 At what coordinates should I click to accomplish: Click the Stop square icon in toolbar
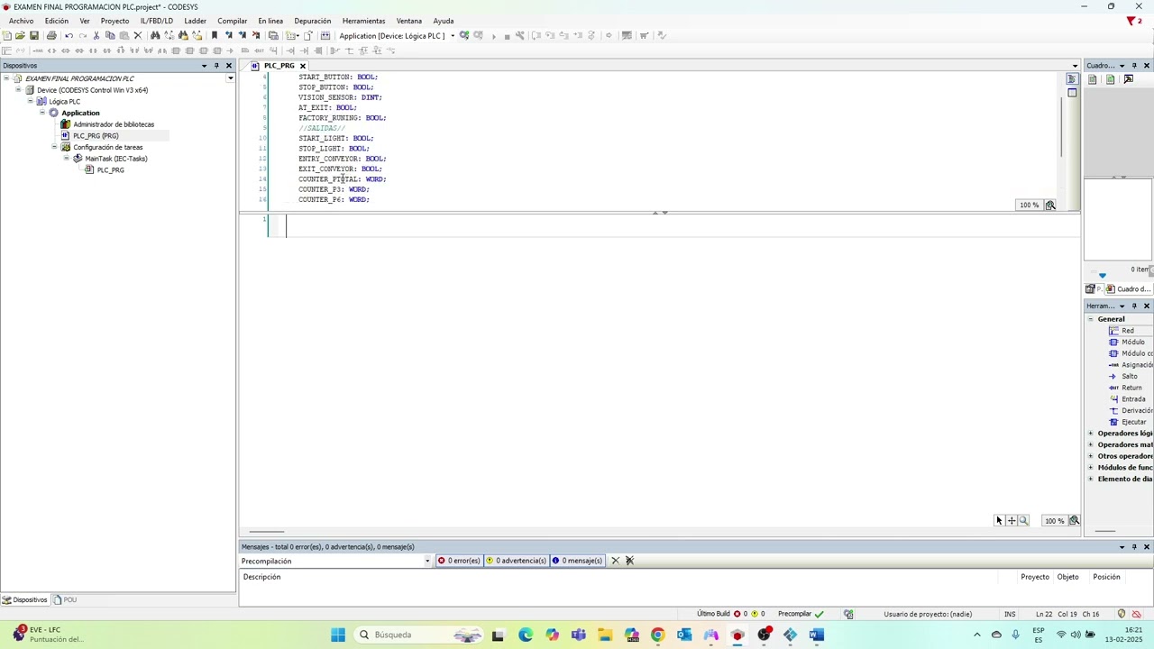coord(507,36)
